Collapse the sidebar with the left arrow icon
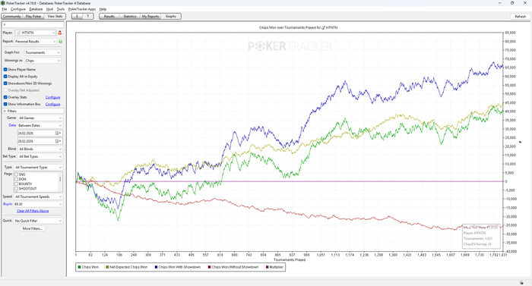This screenshot has width=532, height=286. 5,25
